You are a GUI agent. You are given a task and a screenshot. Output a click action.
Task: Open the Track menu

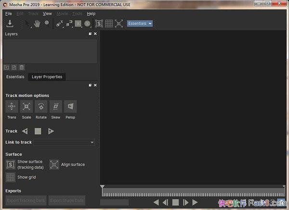tap(33, 13)
